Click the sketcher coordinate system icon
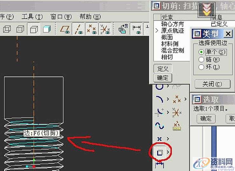Viewport: 235px width, 171px height. click(177, 112)
